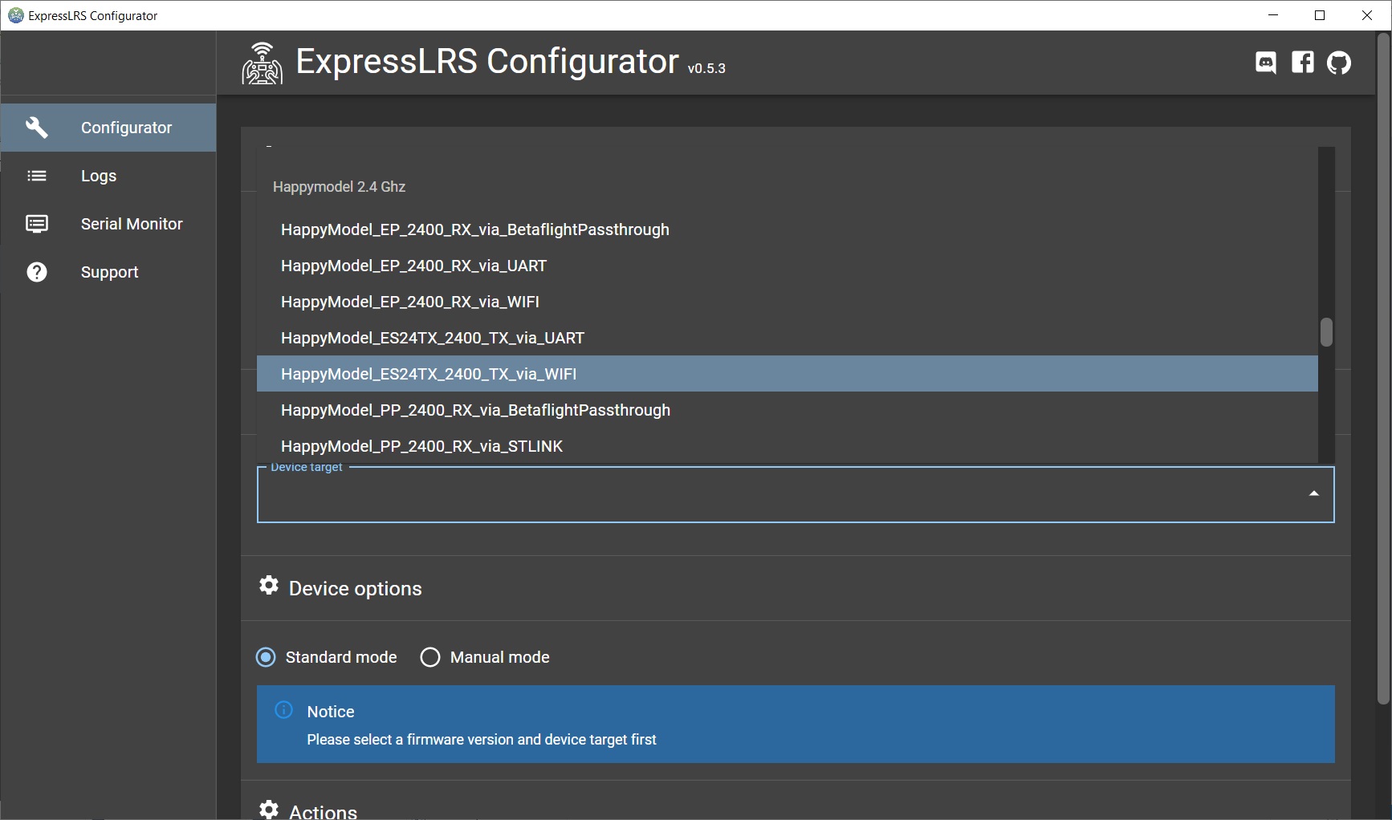The height and width of the screenshot is (820, 1392).
Task: Click the app icon in title bar
Action: click(x=15, y=15)
